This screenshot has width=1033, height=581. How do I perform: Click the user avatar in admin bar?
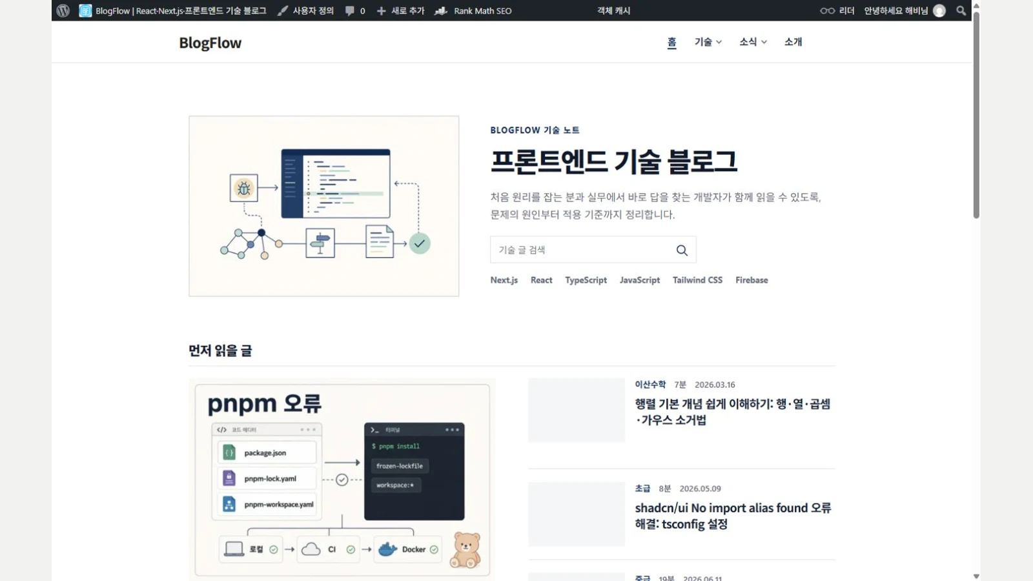[939, 10]
